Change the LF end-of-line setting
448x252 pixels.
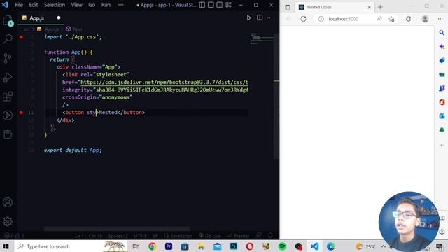pyautogui.click(x=155, y=236)
